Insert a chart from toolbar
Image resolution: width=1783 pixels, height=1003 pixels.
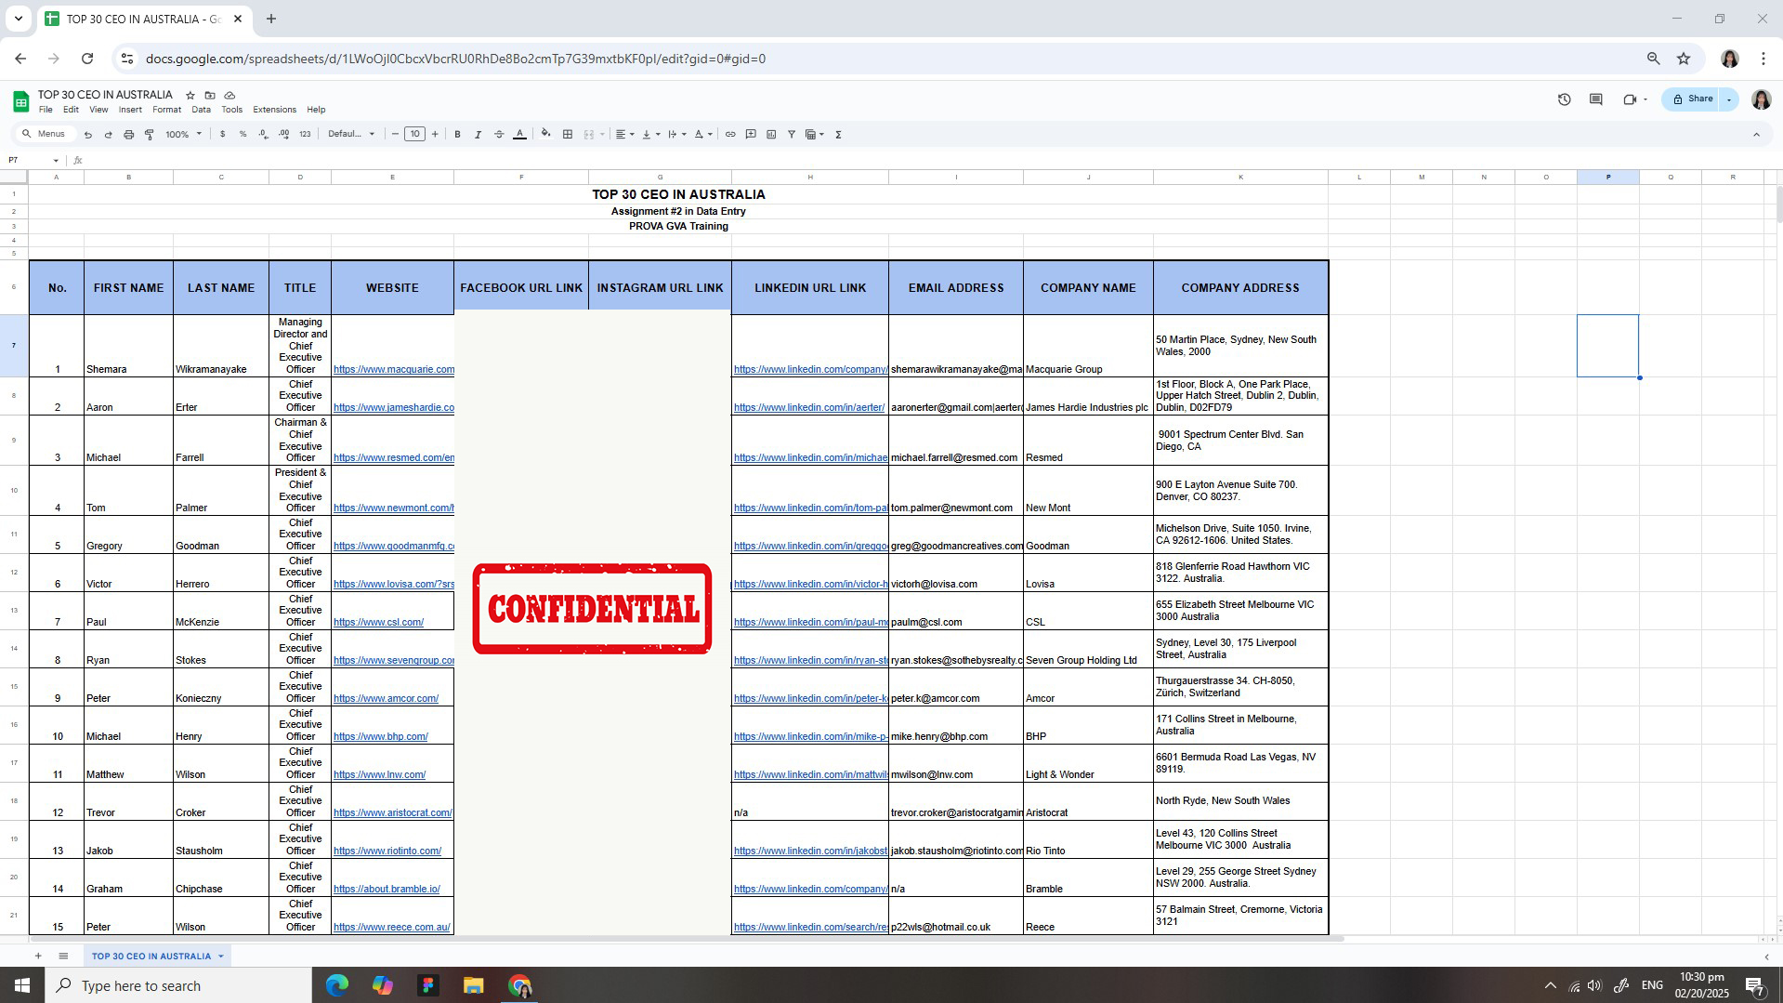coord(771,135)
